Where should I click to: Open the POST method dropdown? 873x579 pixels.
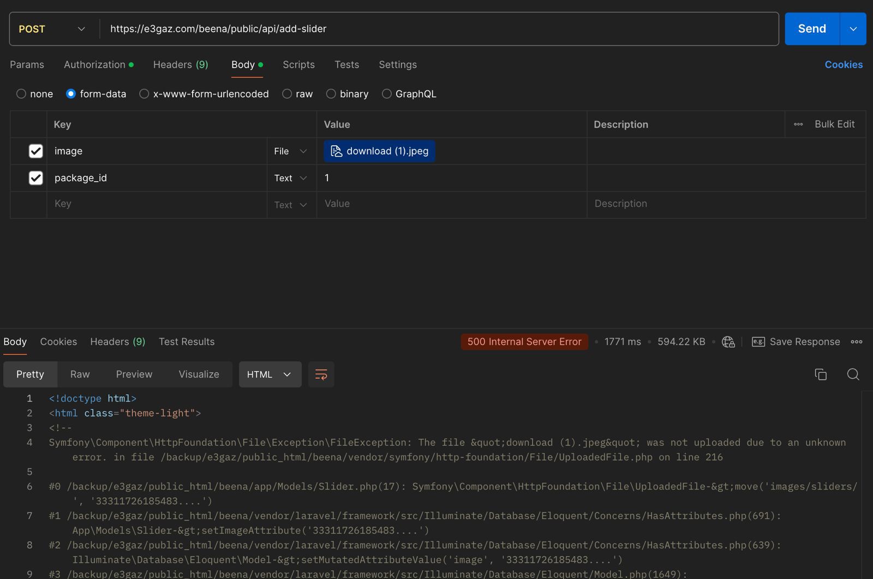[52, 29]
